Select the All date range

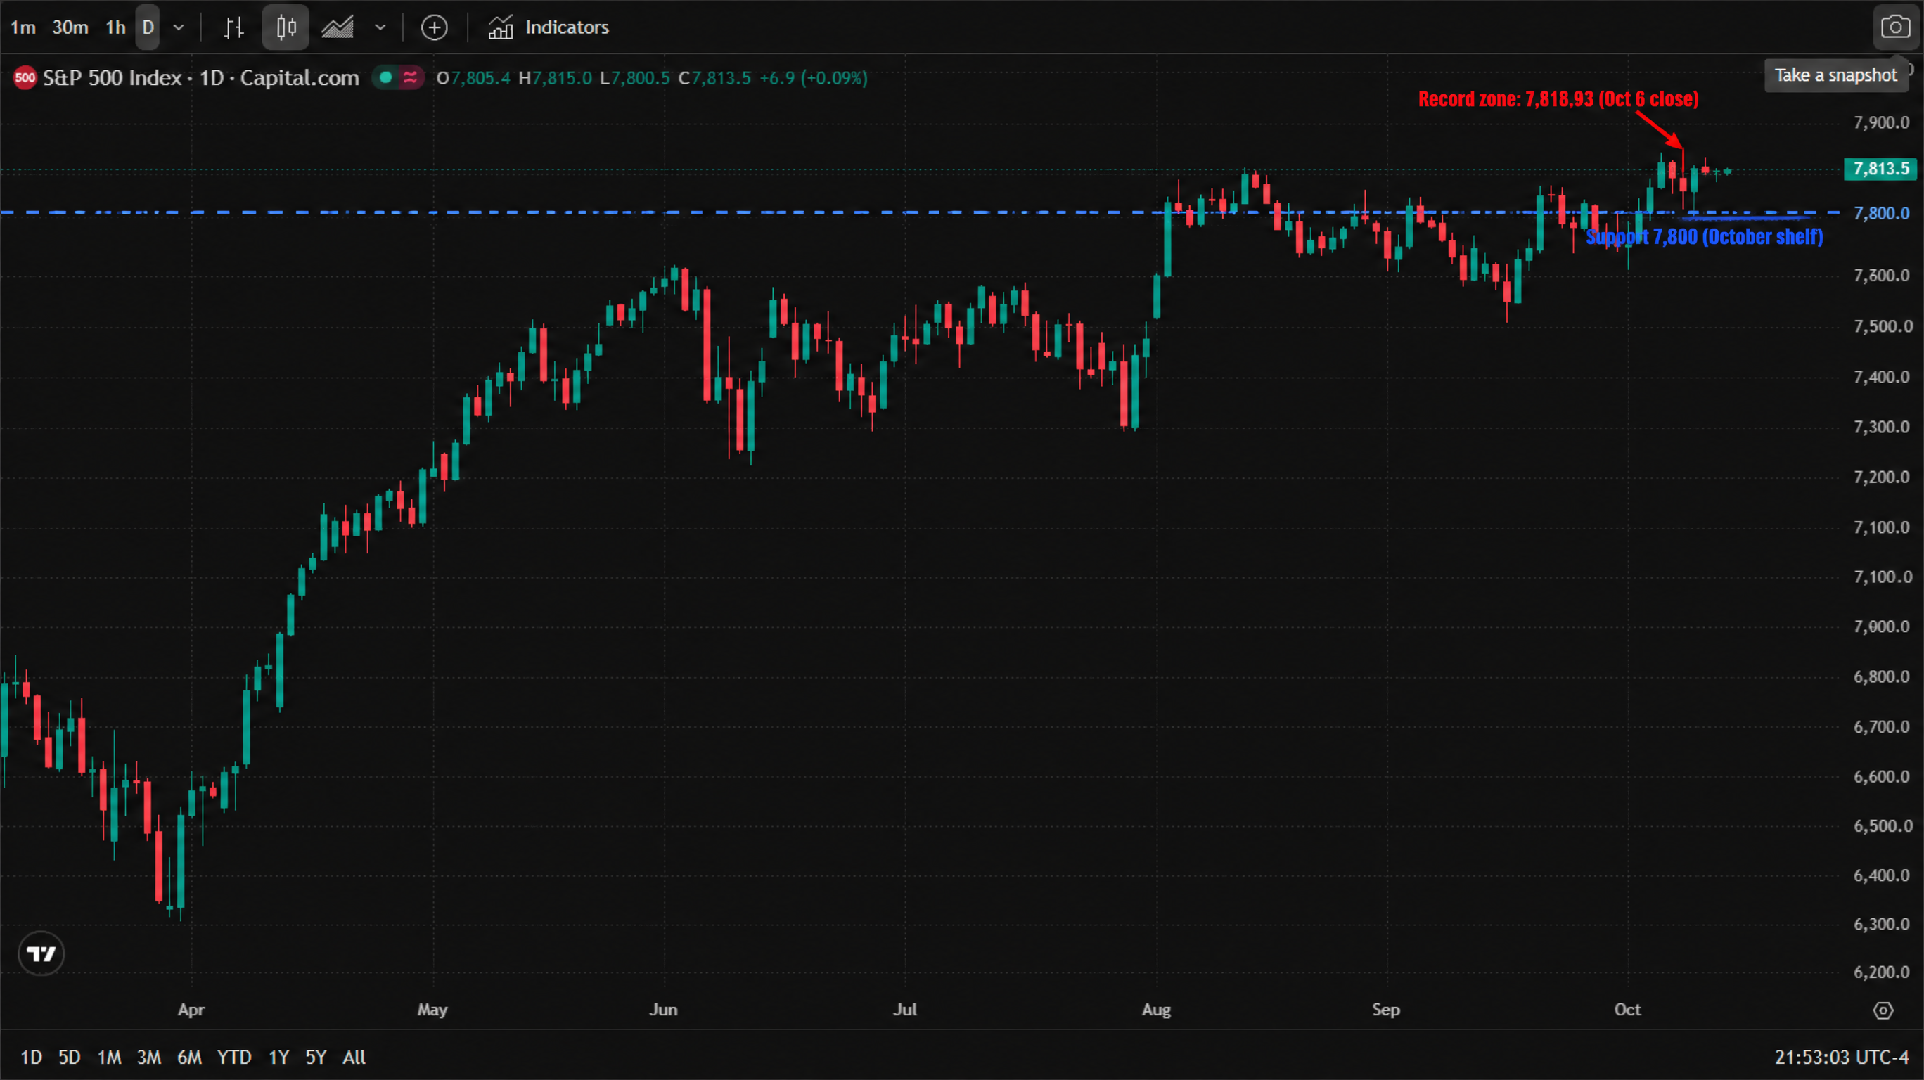[354, 1057]
